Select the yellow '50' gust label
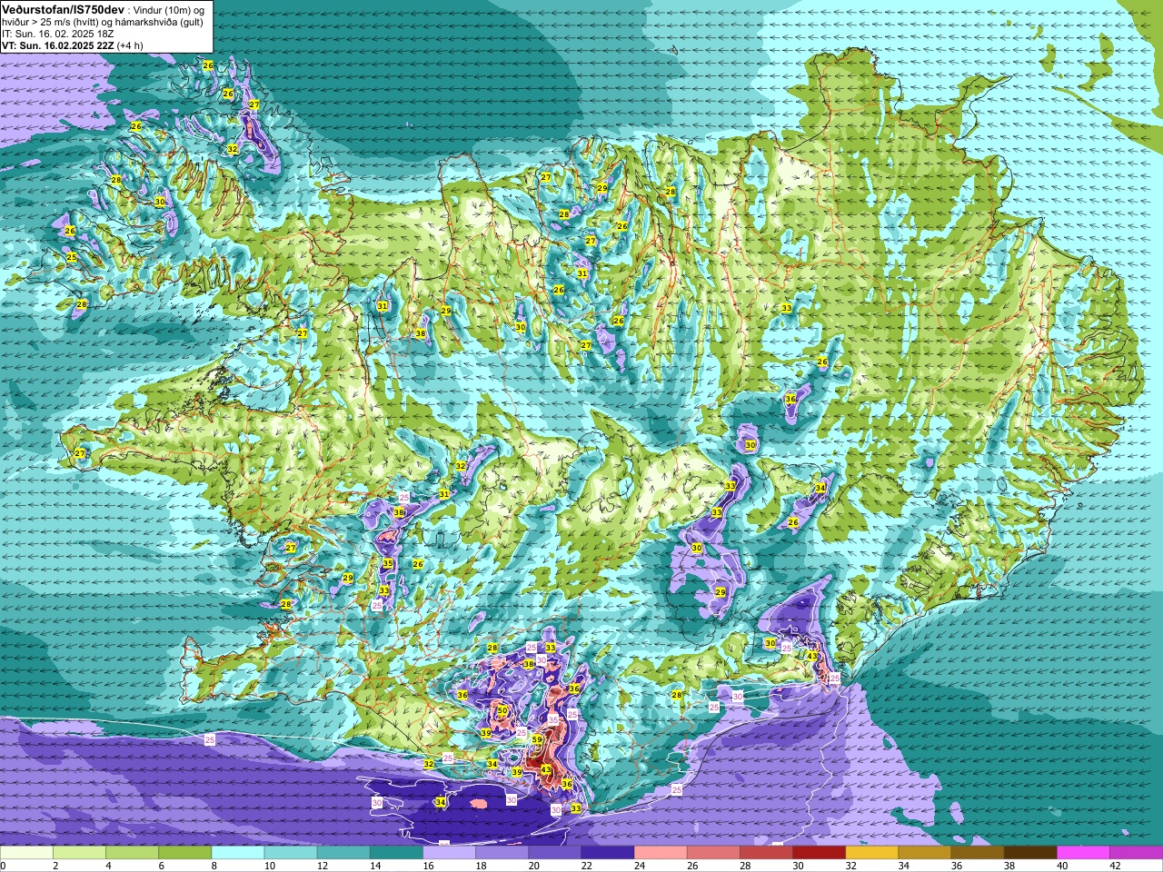This screenshot has width=1163, height=872. pyautogui.click(x=502, y=710)
